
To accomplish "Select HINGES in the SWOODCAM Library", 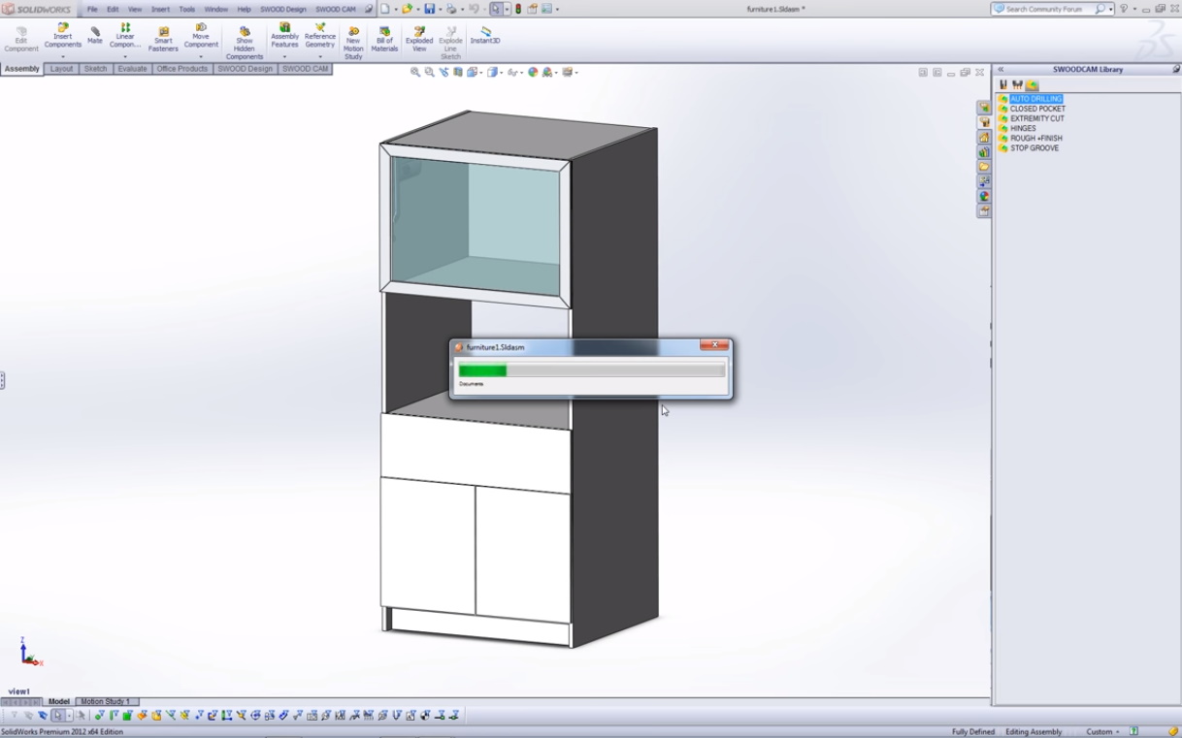I will [1023, 128].
